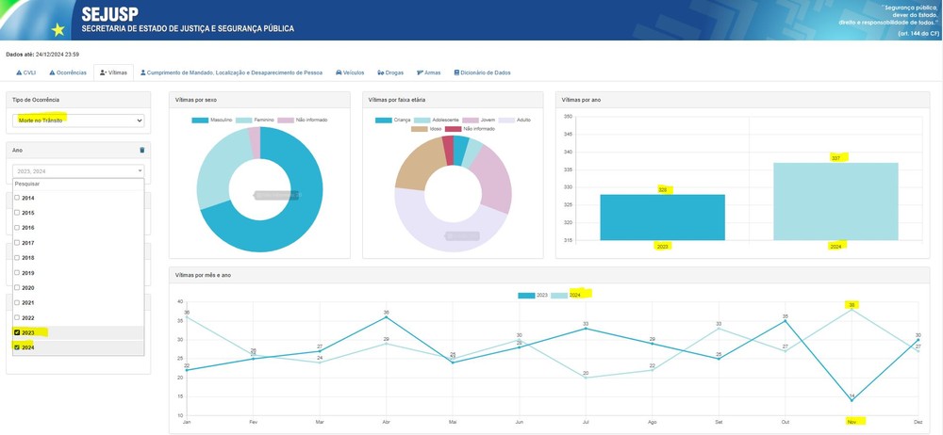Uncheck the 2024 year checkbox
Screen dimensions: 943x435
click(x=17, y=347)
